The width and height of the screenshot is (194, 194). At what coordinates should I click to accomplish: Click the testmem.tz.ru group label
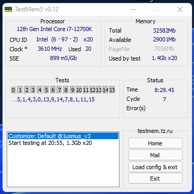pyautogui.click(x=155, y=131)
